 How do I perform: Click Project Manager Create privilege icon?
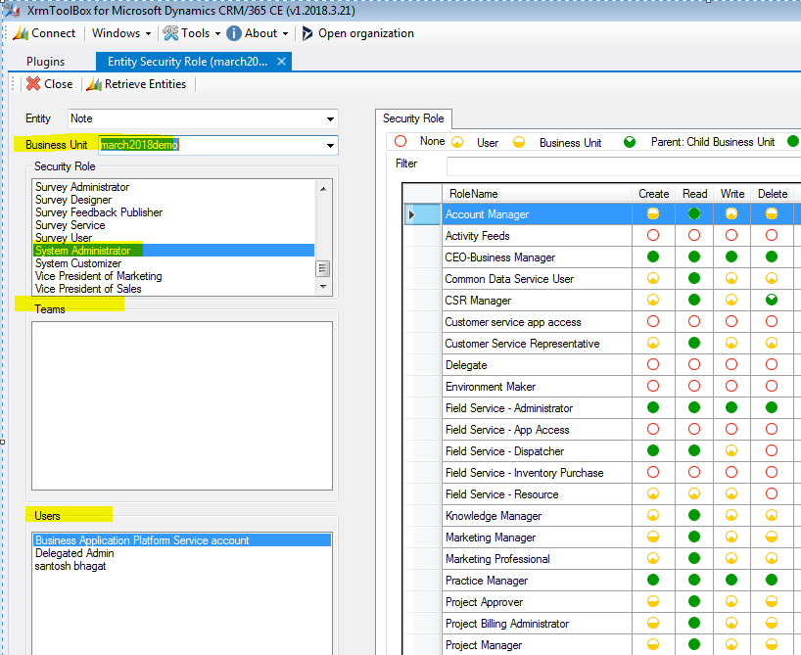coord(653,644)
